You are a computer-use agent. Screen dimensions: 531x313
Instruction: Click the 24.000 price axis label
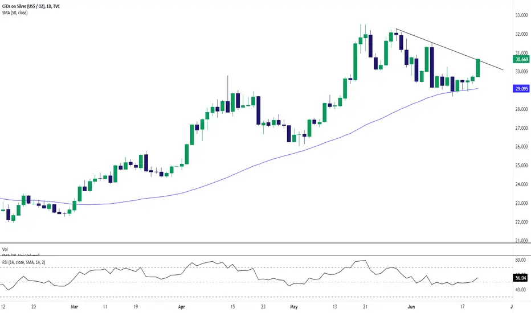521,184
